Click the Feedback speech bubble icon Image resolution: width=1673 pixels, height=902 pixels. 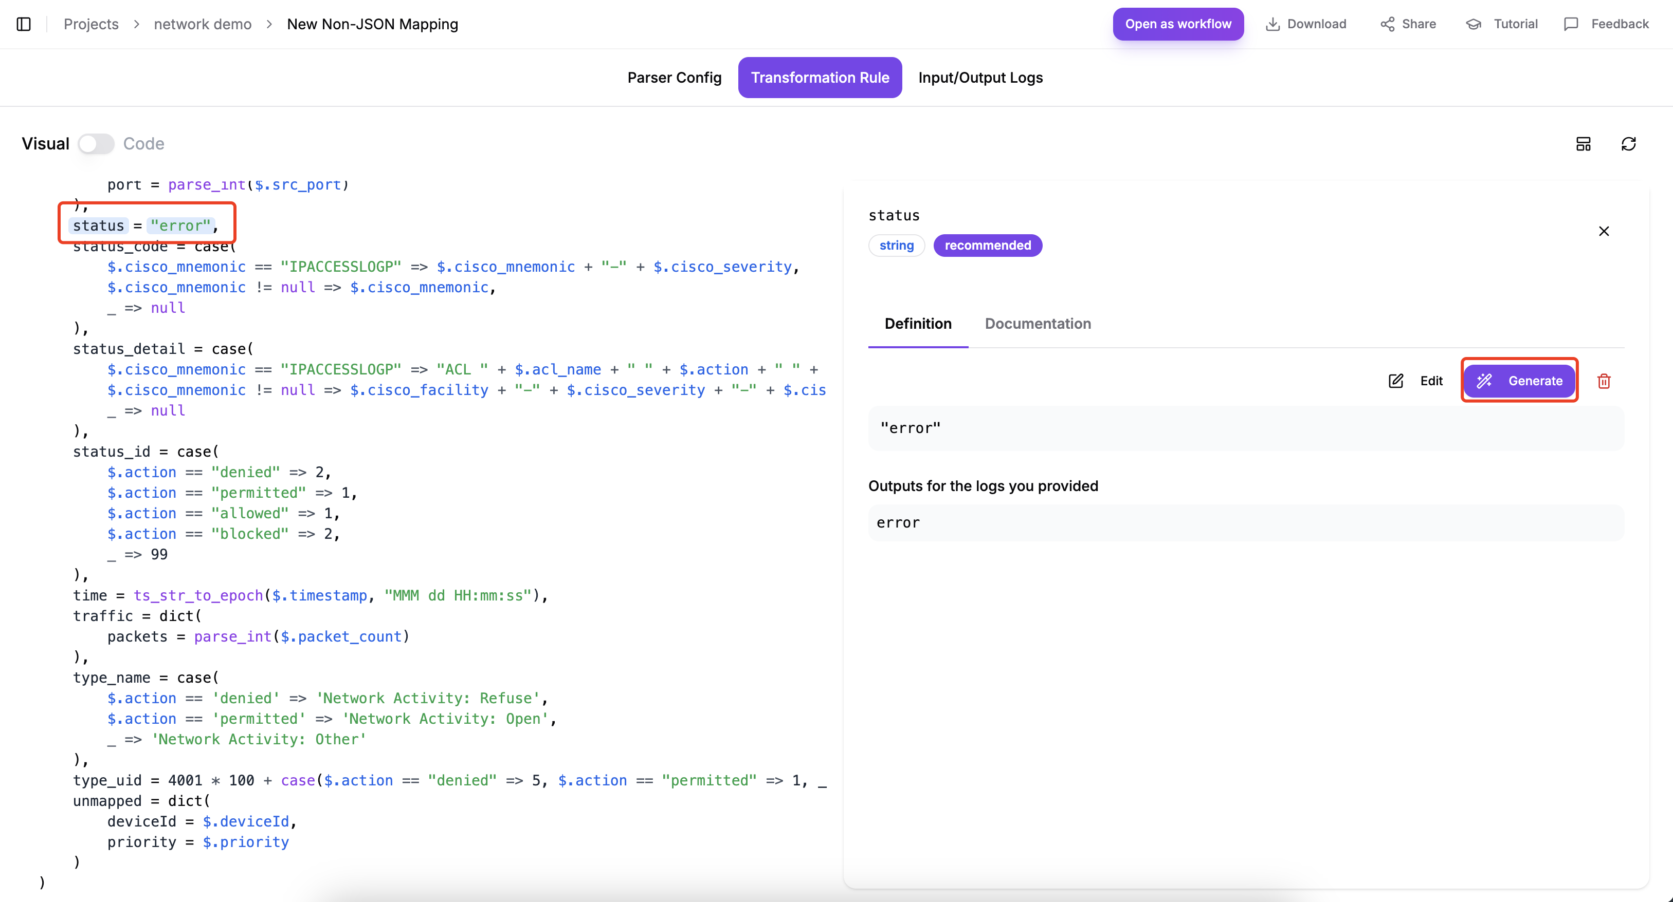pos(1571,24)
